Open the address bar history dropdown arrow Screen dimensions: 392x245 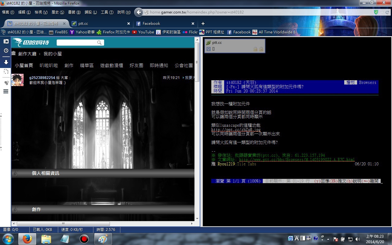382,12
